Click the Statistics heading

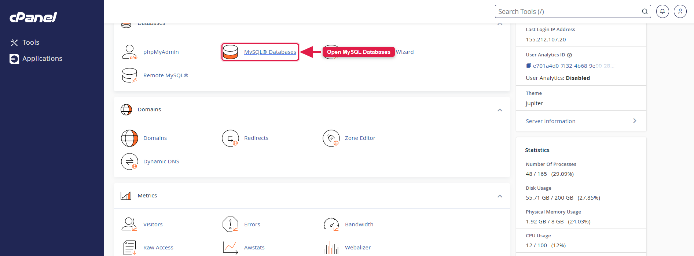point(537,150)
